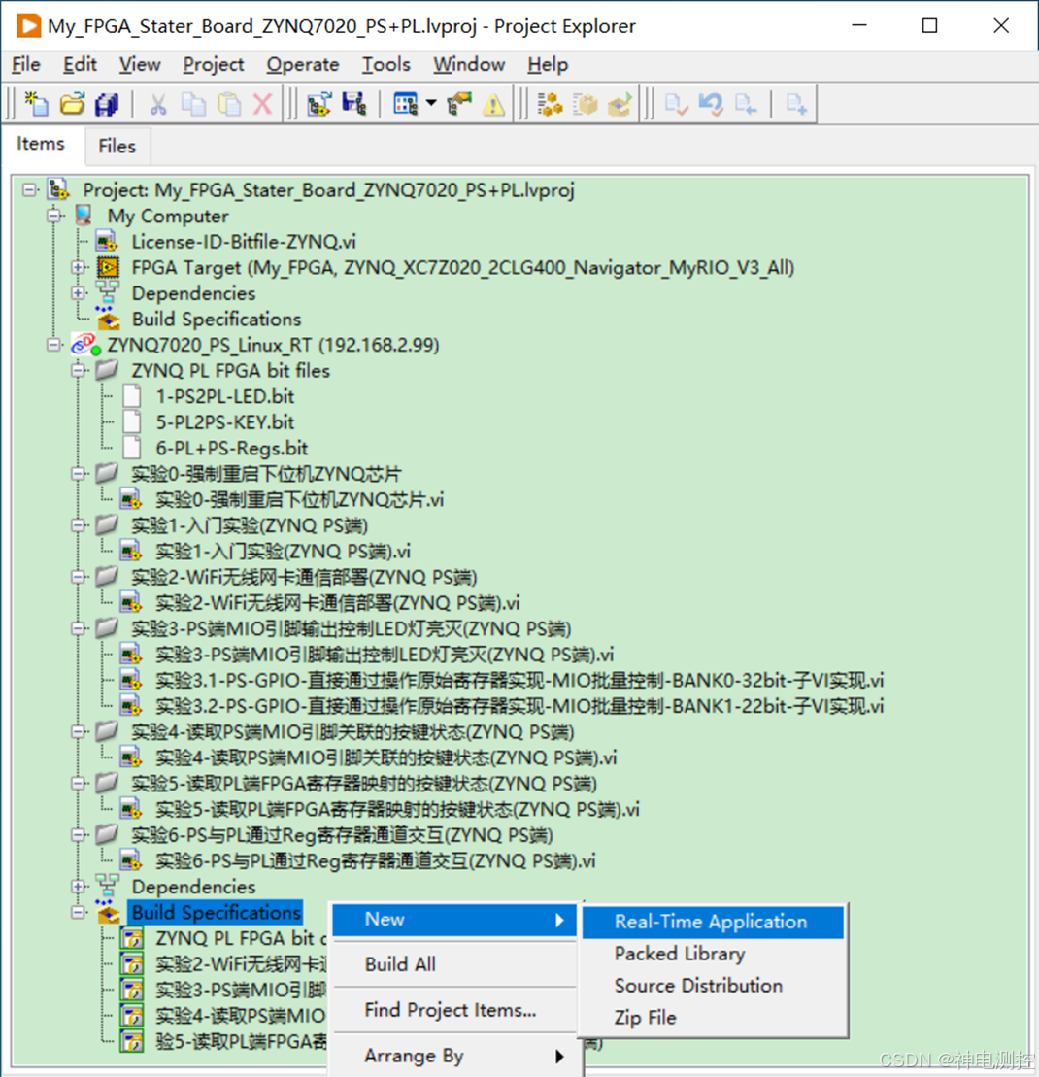This screenshot has height=1077, width=1039.
Task: Click the red Delete X icon
Action: (263, 105)
